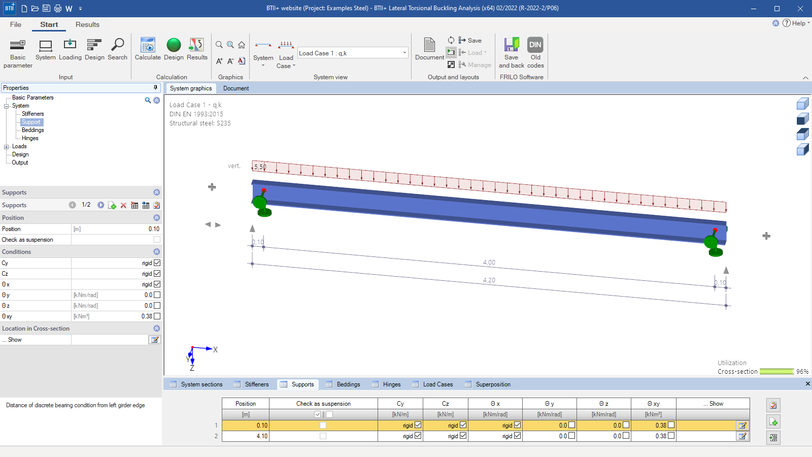This screenshot has height=457, width=812.
Task: Click the Design input icon in Input group
Action: point(94,50)
